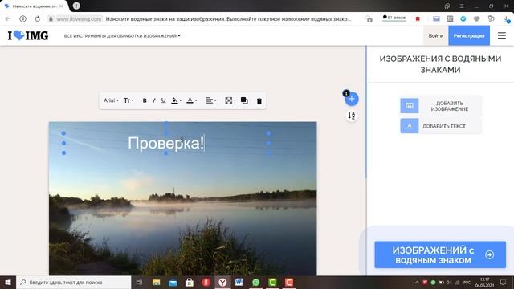
Task: Click ДОБАВИТЬ ТЕКСТ button
Action: [441, 126]
